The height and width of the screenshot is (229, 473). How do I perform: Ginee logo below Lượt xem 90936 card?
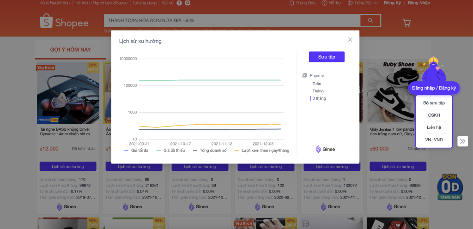396,207
